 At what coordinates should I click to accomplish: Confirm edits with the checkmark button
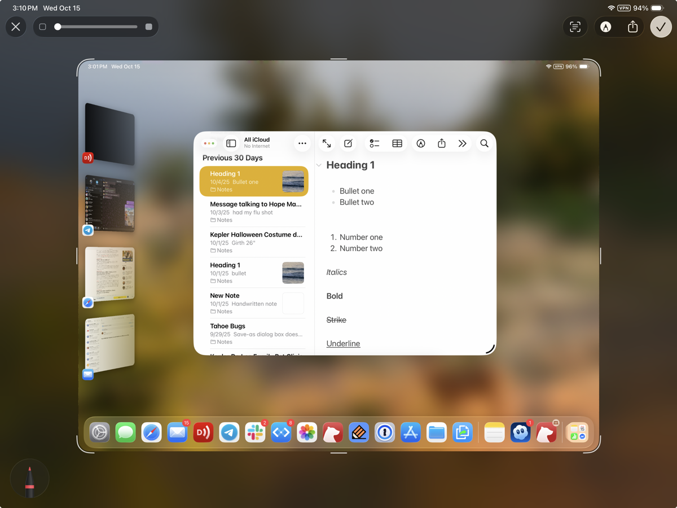[661, 27]
